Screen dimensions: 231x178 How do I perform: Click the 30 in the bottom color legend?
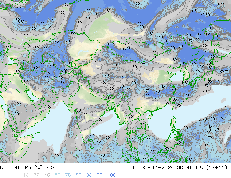(36, 175)
